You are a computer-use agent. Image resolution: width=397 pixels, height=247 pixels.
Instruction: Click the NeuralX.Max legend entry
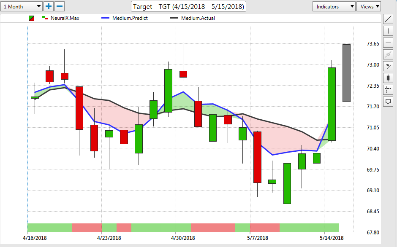click(x=65, y=18)
